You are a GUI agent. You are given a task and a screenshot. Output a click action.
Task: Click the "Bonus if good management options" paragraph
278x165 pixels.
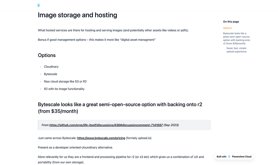(96, 40)
